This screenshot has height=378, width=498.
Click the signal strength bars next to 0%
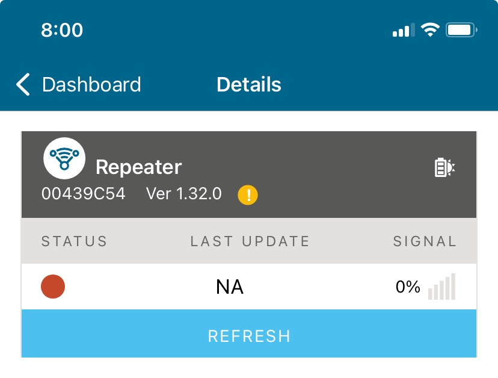[442, 288]
